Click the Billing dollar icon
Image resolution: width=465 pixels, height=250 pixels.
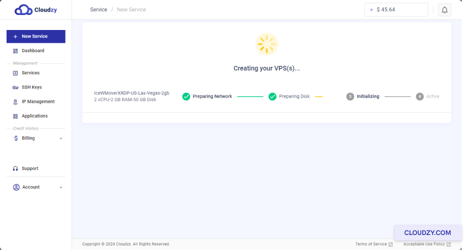pyautogui.click(x=16, y=138)
